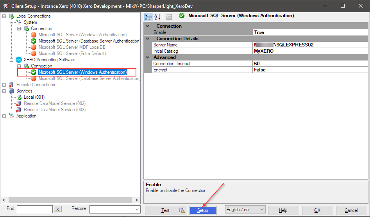
Task: Collapse the Local Connections tree node
Action: click(x=4, y=16)
